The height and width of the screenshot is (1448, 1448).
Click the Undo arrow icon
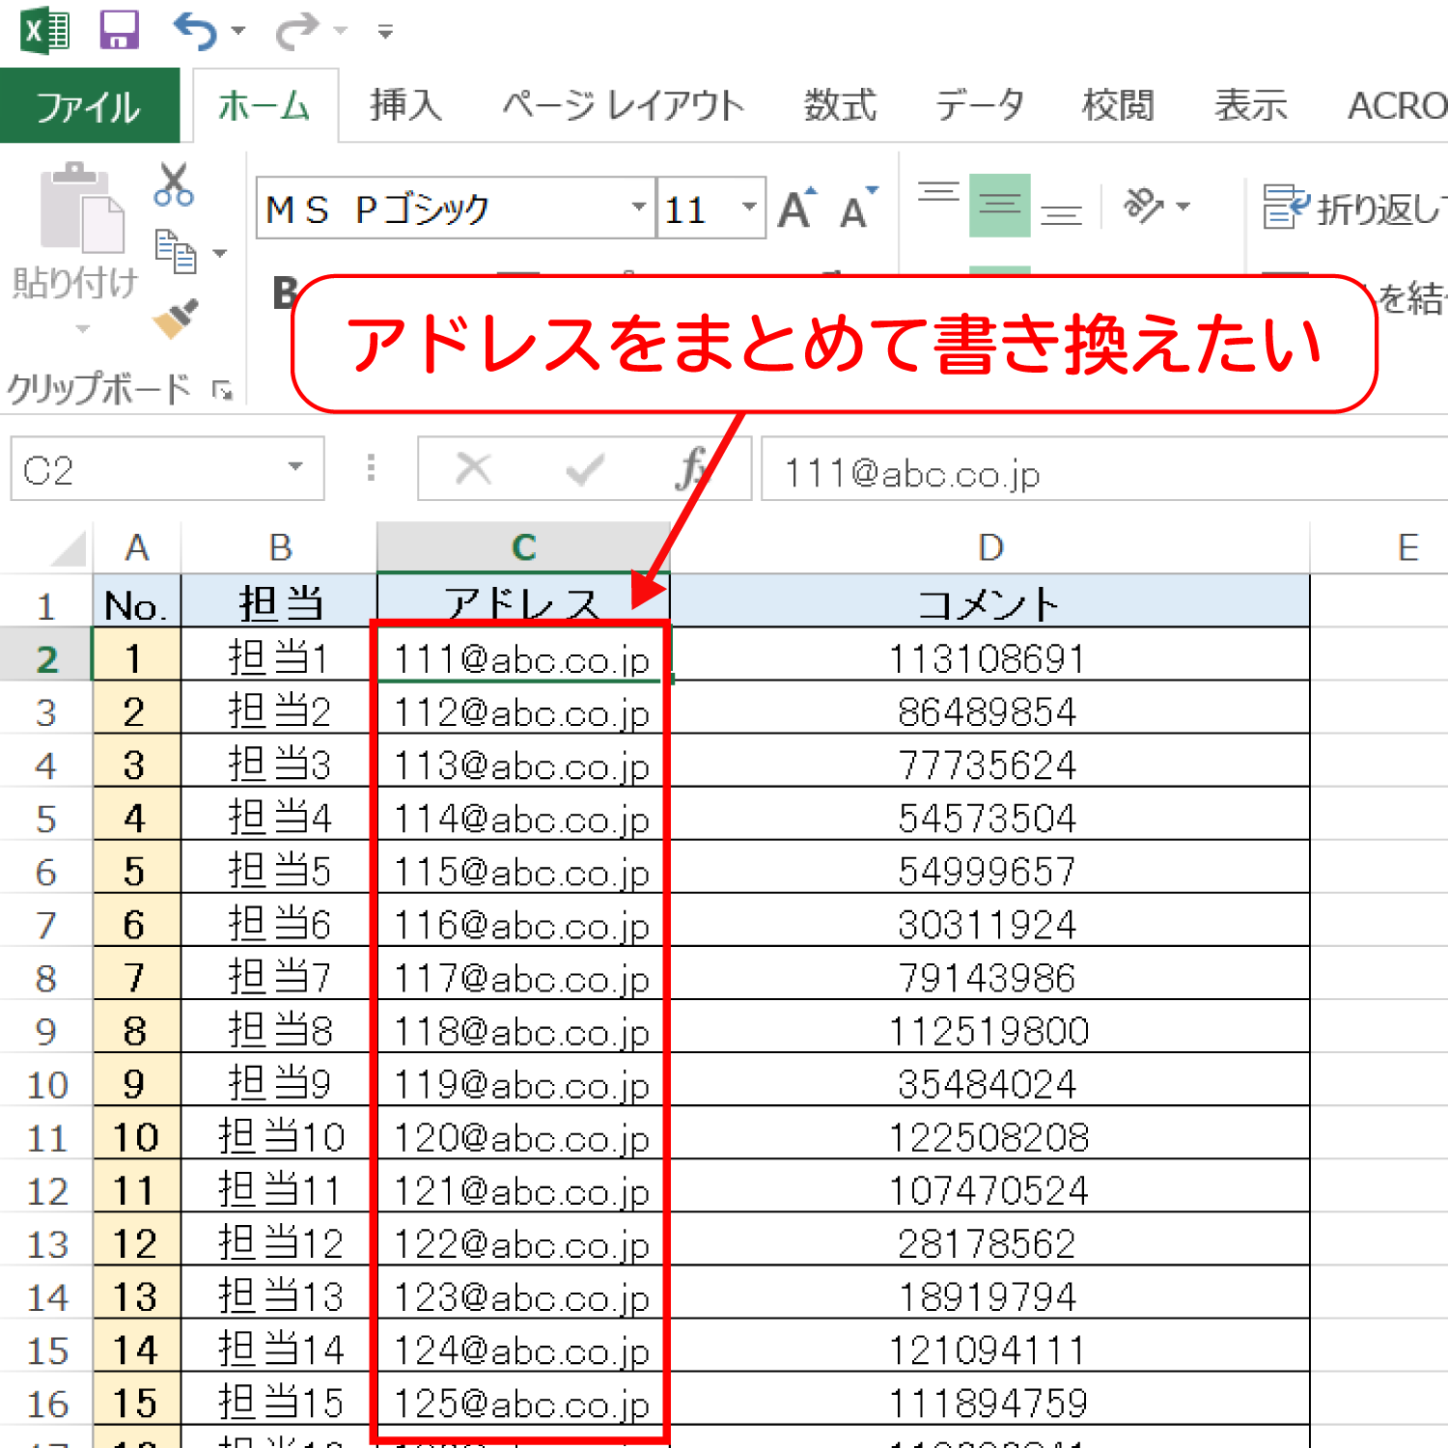point(193,29)
